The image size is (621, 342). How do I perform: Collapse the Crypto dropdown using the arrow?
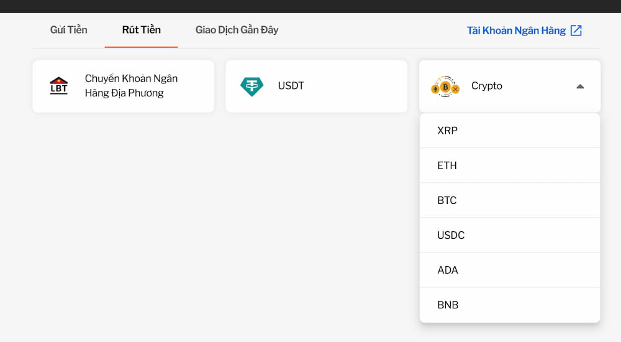(580, 86)
